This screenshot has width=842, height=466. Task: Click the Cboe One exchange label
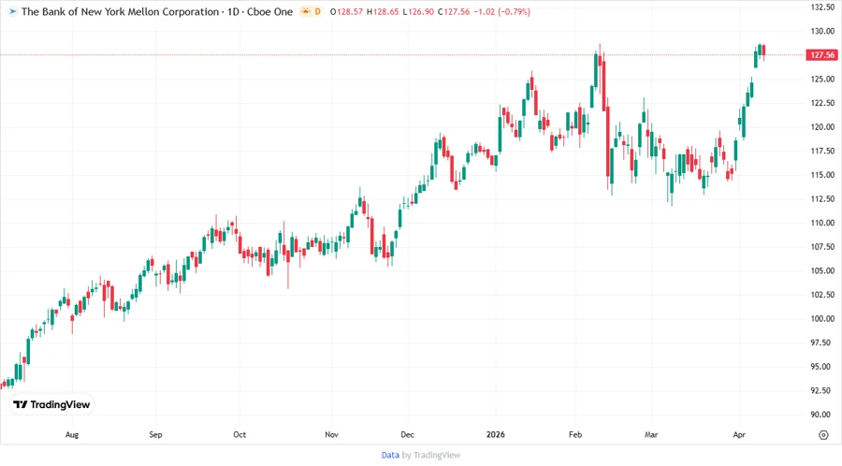(x=270, y=11)
